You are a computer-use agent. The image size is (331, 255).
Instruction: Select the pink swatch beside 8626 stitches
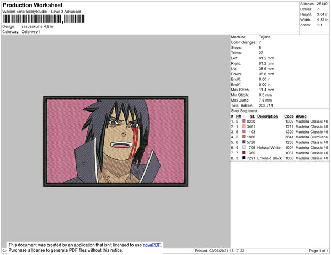coord(244,121)
